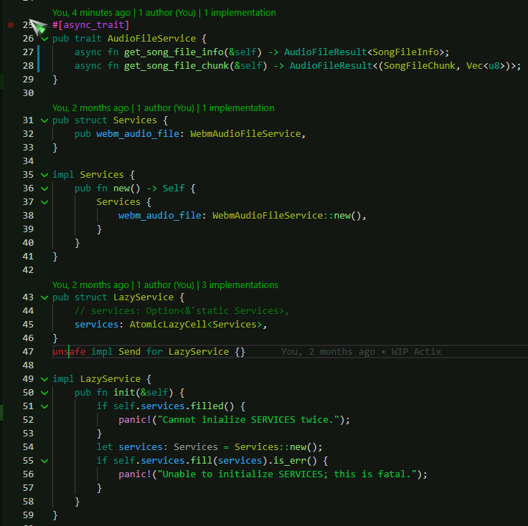This screenshot has width=528, height=526.
Task: Click the 'unsafe' keyword on line 47
Action: pos(69,352)
